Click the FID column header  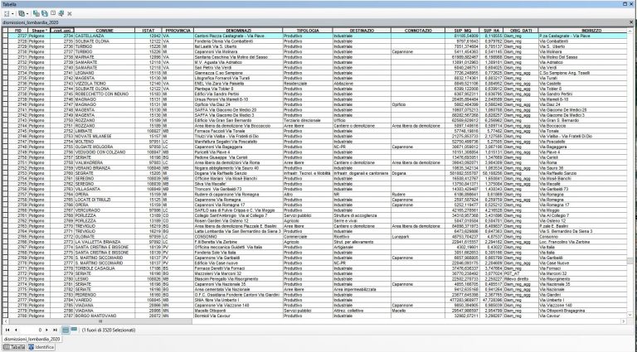click(18, 31)
